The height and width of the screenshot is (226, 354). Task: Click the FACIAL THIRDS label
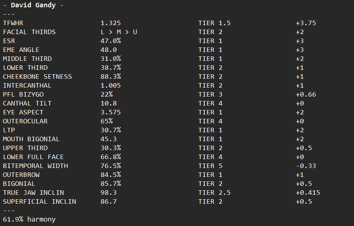pyautogui.click(x=29, y=32)
